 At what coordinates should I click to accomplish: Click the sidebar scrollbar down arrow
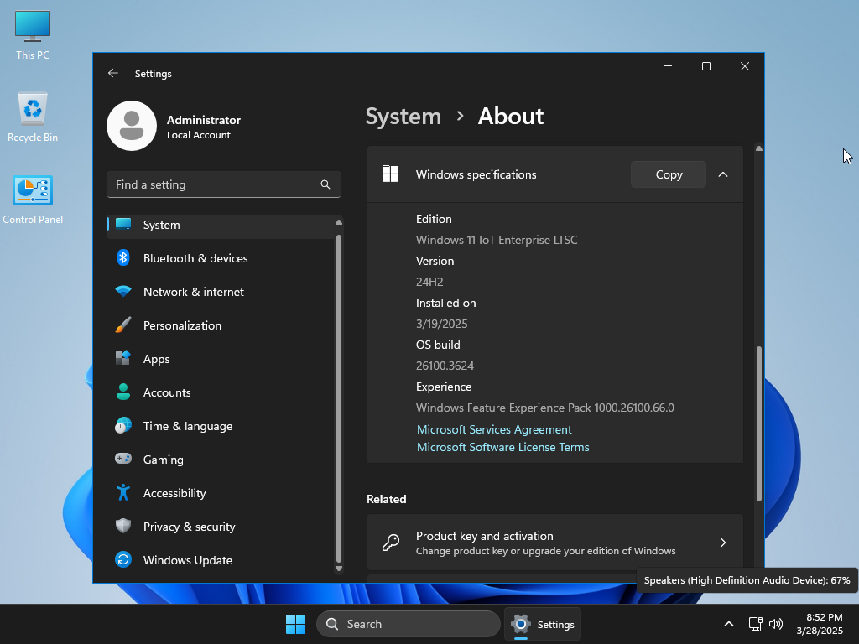pyautogui.click(x=339, y=569)
